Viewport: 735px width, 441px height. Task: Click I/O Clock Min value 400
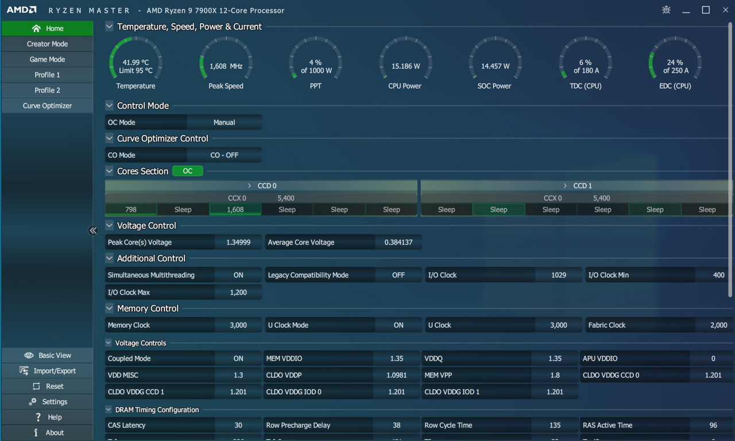point(714,275)
